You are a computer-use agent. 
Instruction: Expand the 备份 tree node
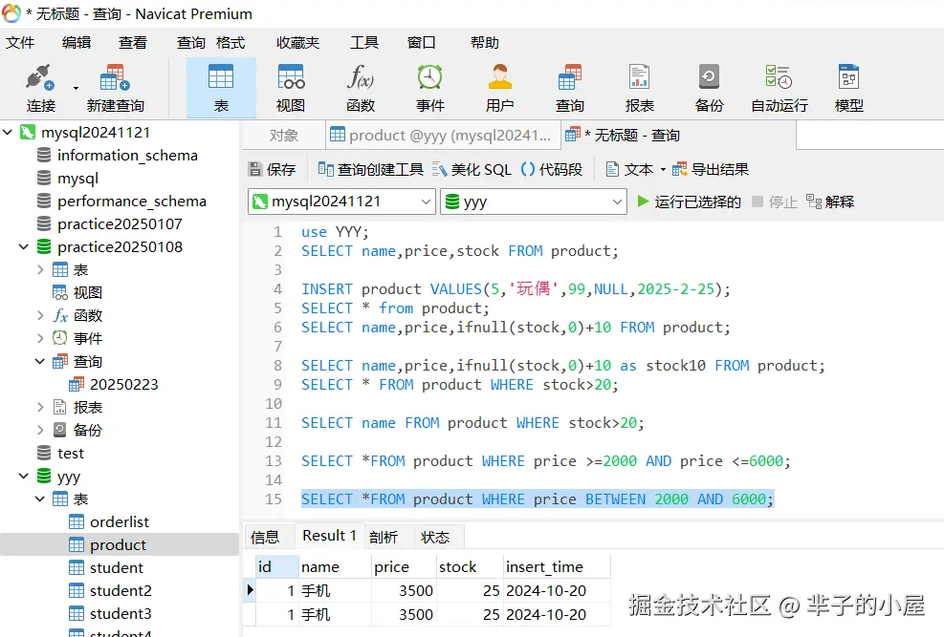(40, 430)
